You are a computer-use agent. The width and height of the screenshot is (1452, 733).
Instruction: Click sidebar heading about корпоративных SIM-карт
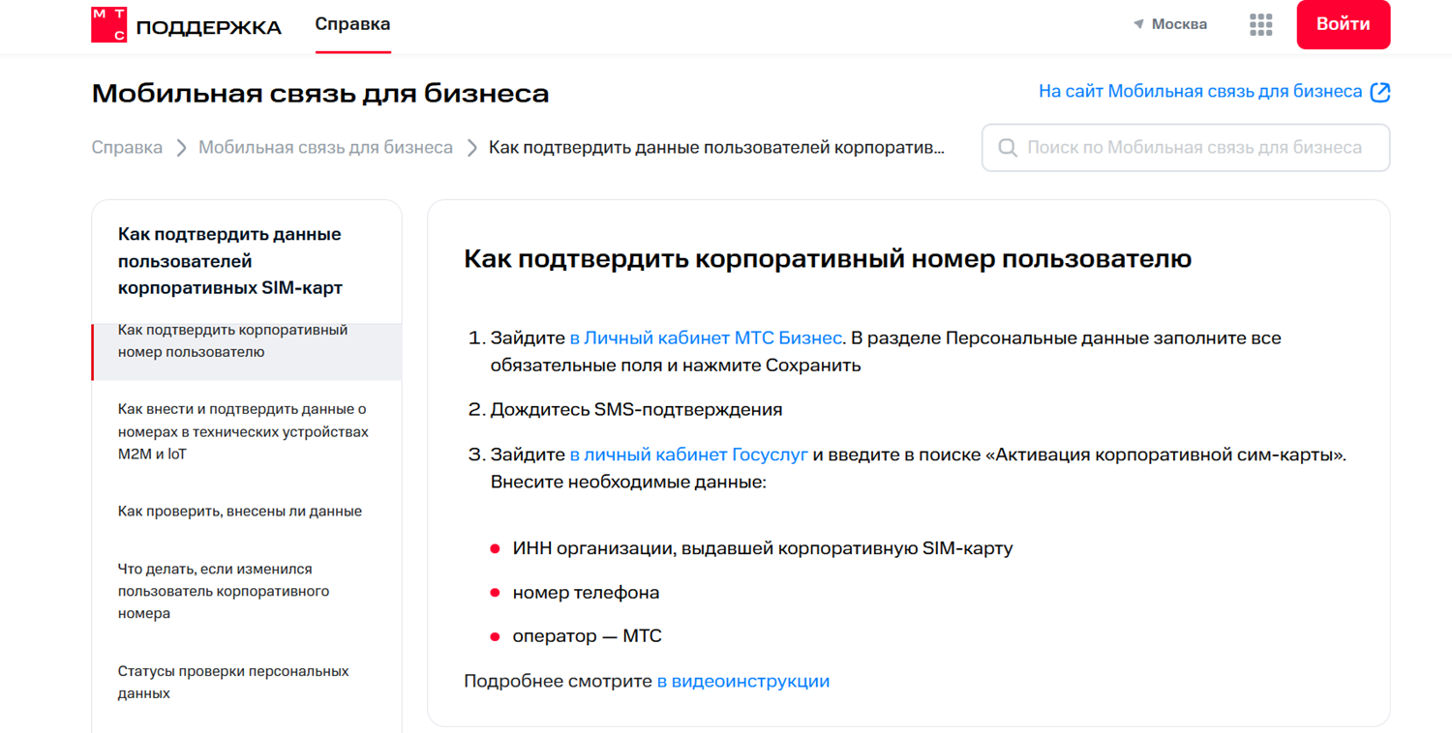229,261
